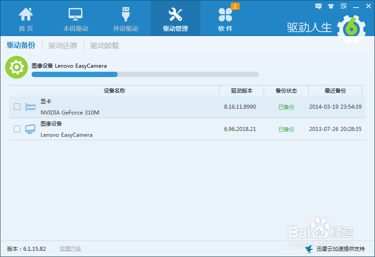The image size is (375, 257).
Task: Click the graphics card GAME icon
Action: (x=30, y=107)
